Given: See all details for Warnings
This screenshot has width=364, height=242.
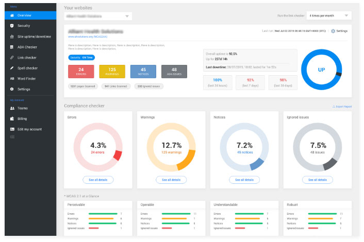Looking at the screenshot, I should (x=171, y=180).
